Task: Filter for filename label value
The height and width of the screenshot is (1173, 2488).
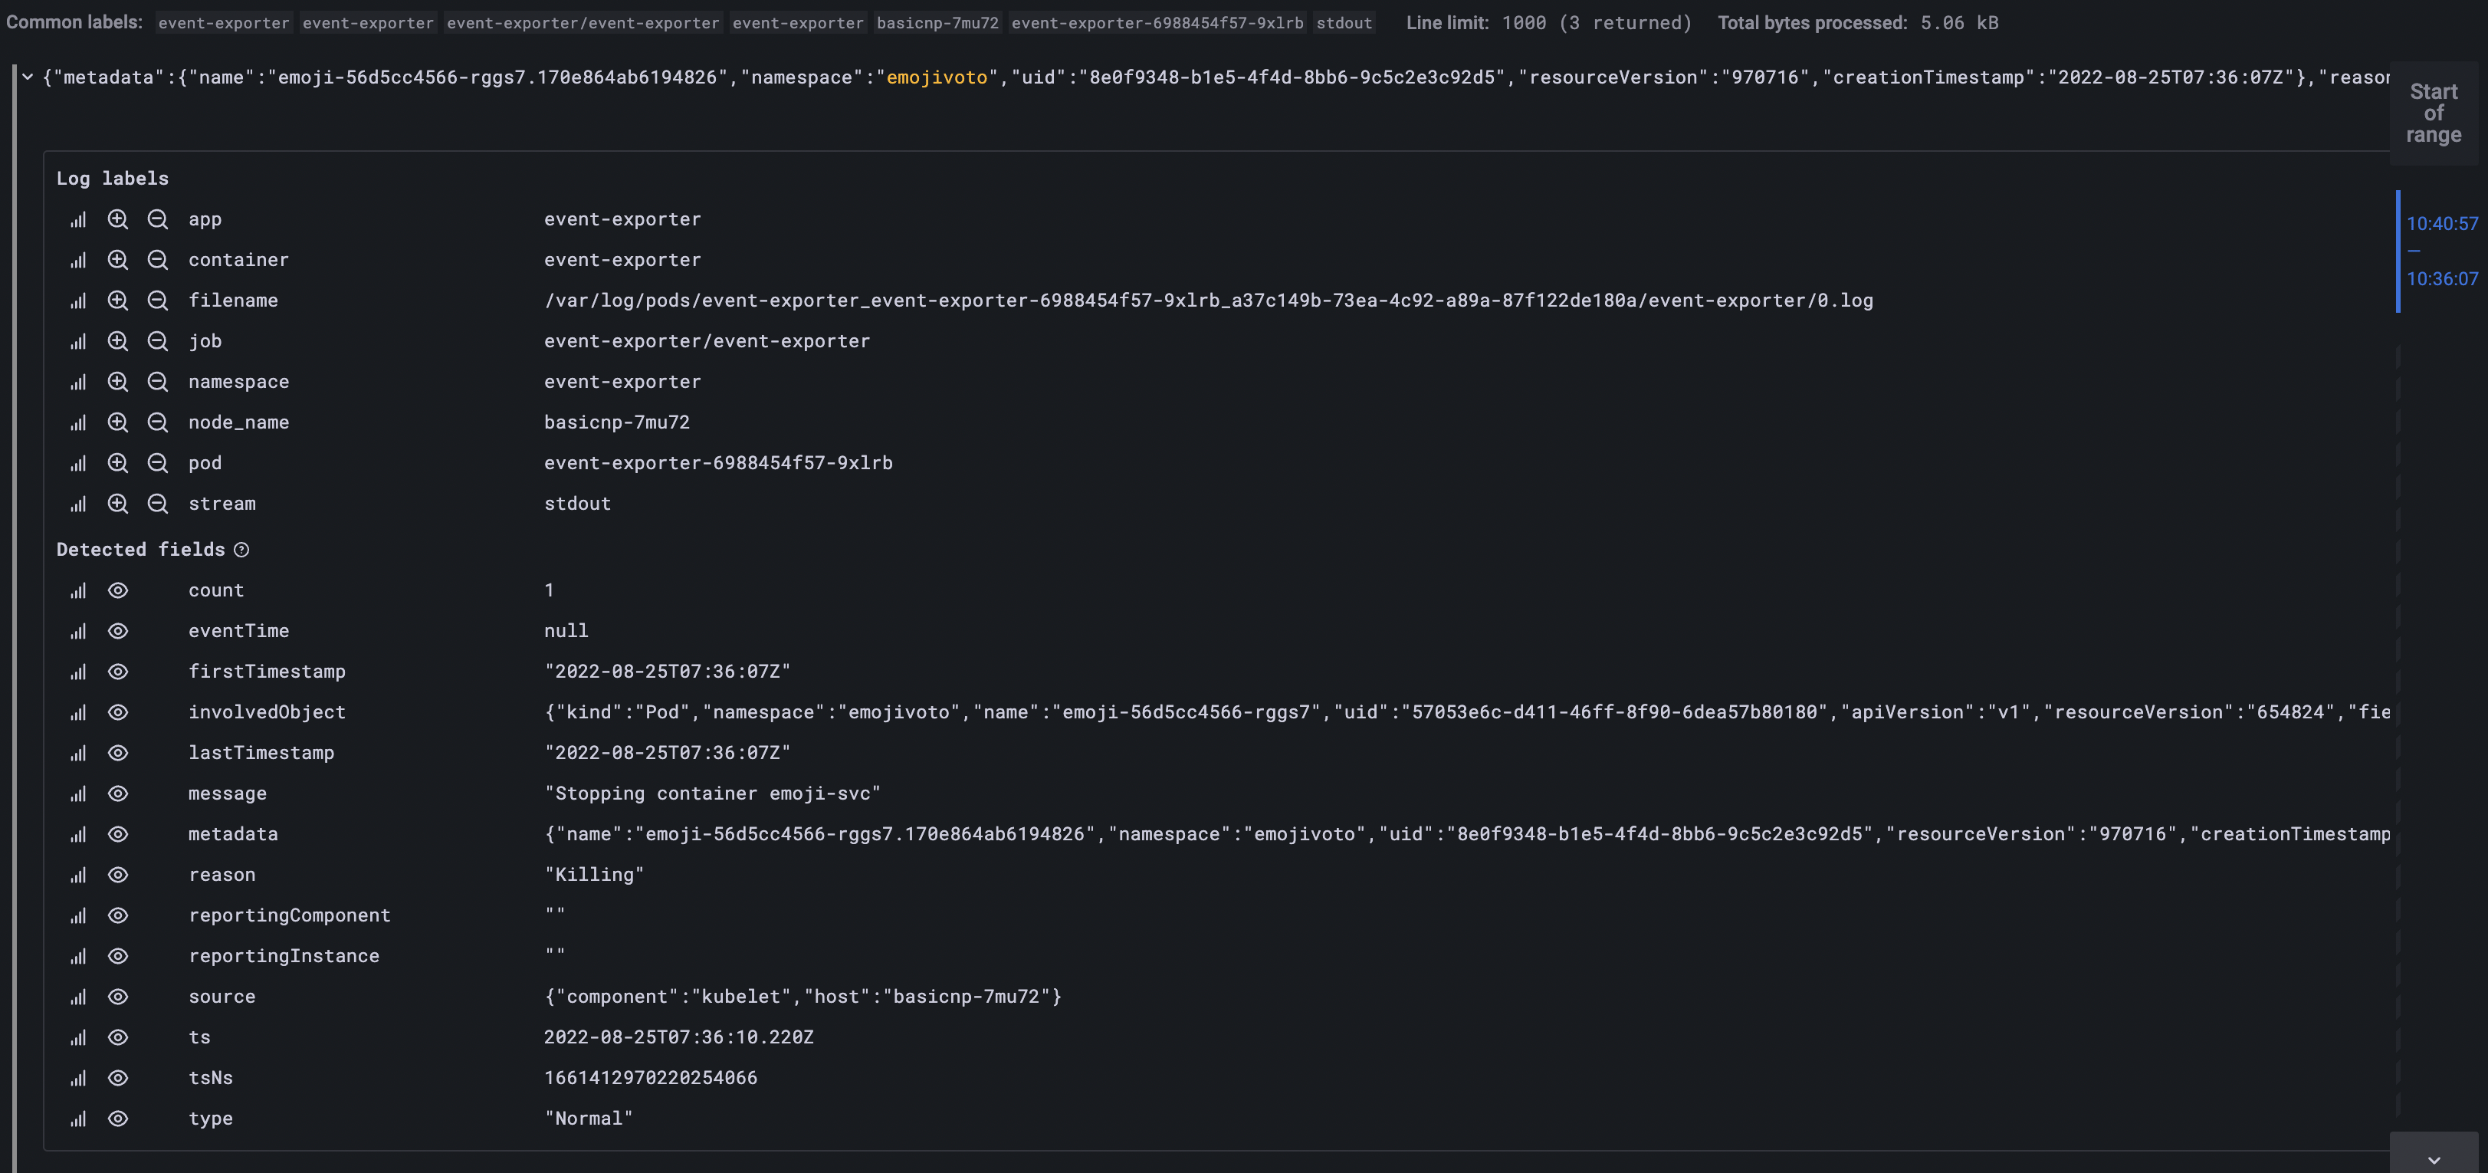Action: [118, 301]
